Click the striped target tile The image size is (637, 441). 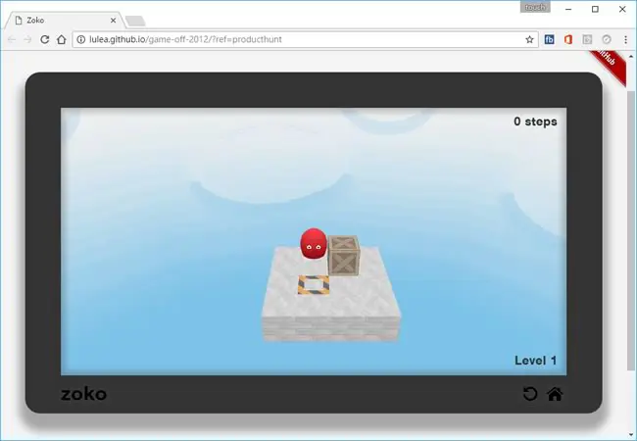coord(314,284)
